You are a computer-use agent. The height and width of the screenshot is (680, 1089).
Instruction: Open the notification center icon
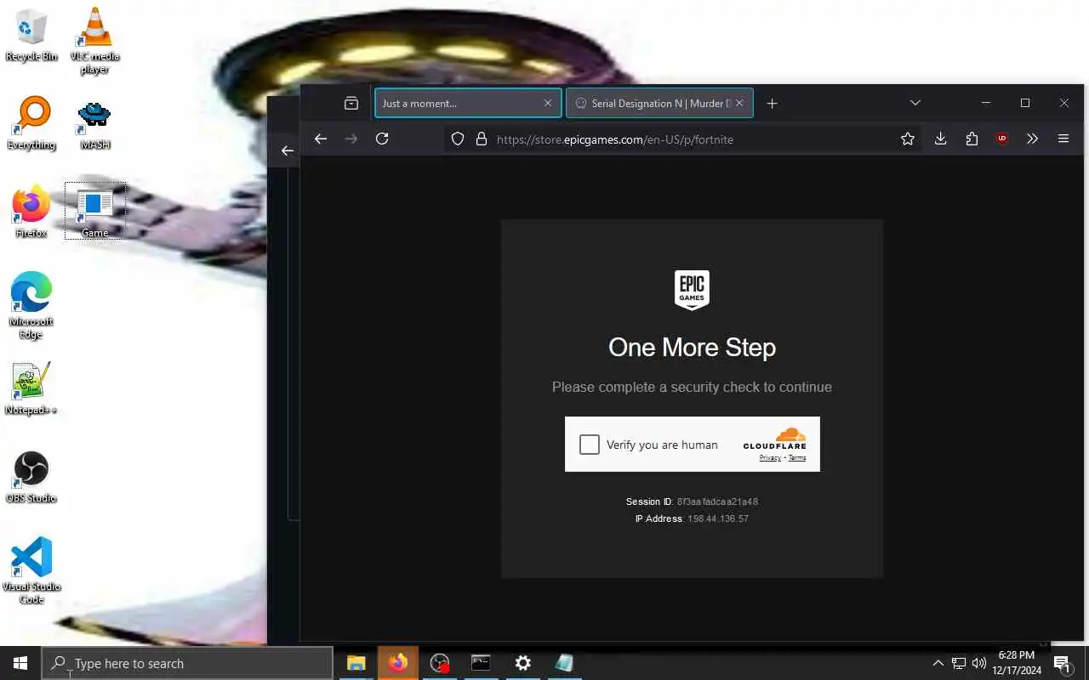tap(1062, 663)
